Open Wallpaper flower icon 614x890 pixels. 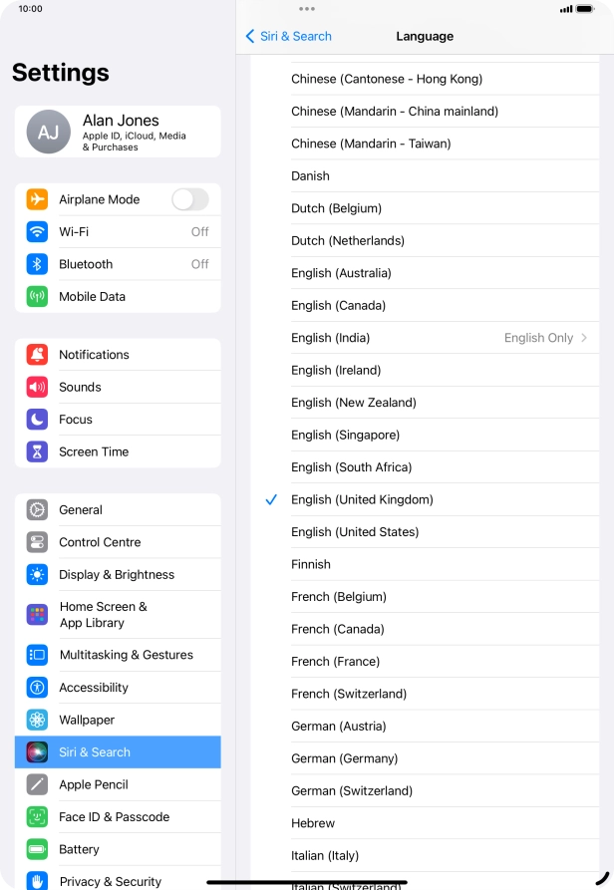[x=37, y=720]
